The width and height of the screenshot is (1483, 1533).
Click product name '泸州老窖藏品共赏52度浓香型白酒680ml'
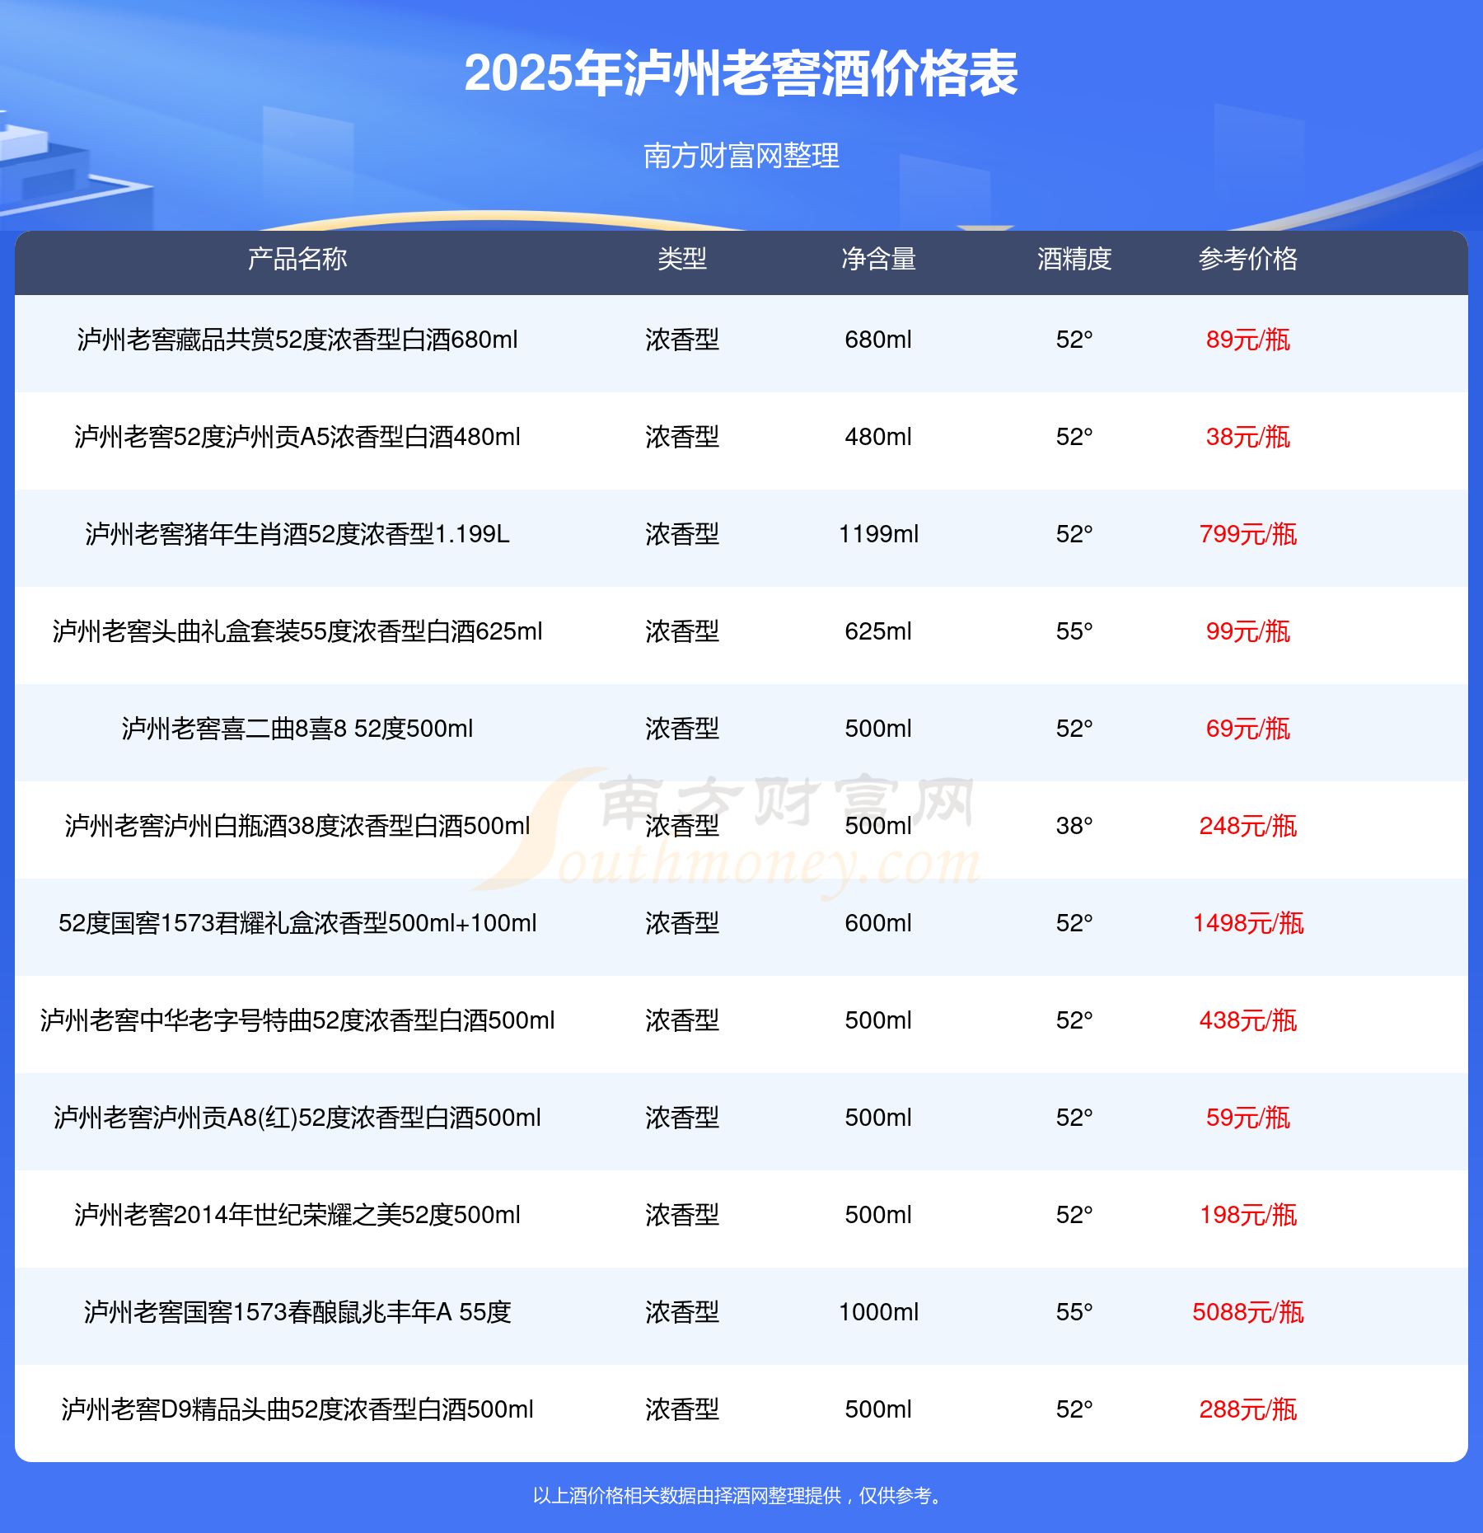(x=297, y=340)
